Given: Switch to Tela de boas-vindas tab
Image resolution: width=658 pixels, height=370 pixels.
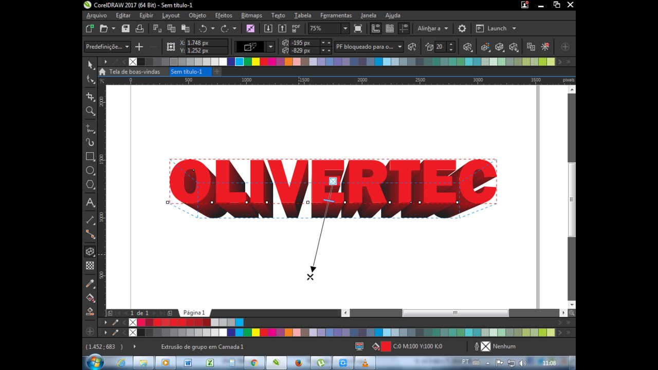Looking at the screenshot, I should pyautogui.click(x=134, y=72).
